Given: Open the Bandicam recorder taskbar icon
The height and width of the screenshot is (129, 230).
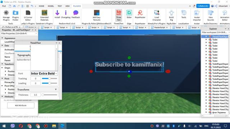Looking at the screenshot, I should [x=46, y=126].
